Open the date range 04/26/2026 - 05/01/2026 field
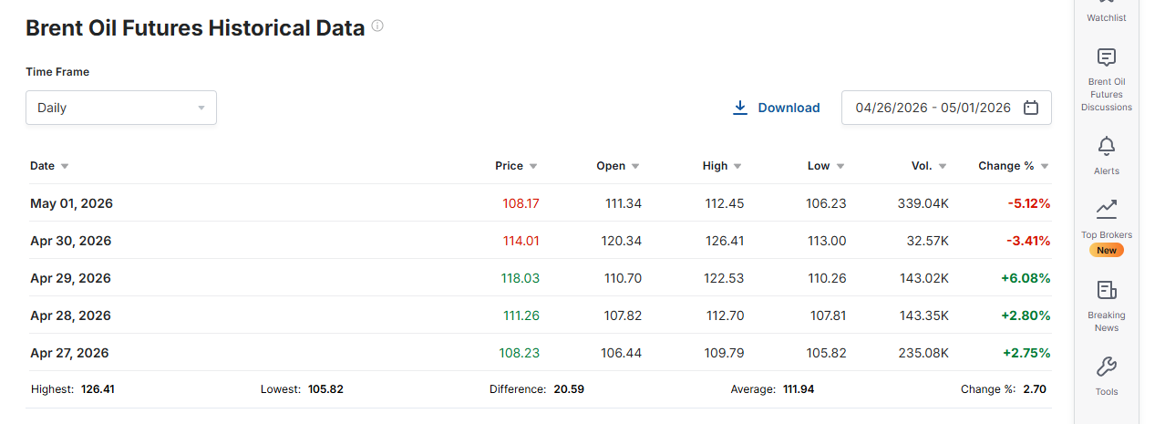The width and height of the screenshot is (1165, 424). point(946,108)
